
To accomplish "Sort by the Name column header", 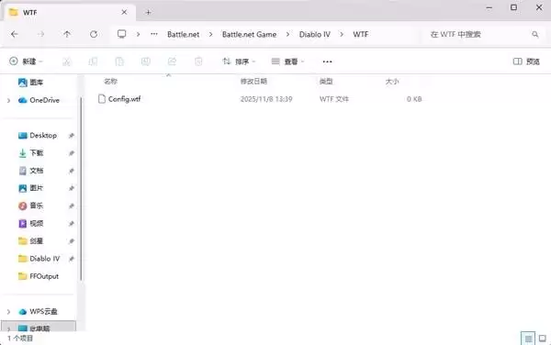I will (x=110, y=82).
